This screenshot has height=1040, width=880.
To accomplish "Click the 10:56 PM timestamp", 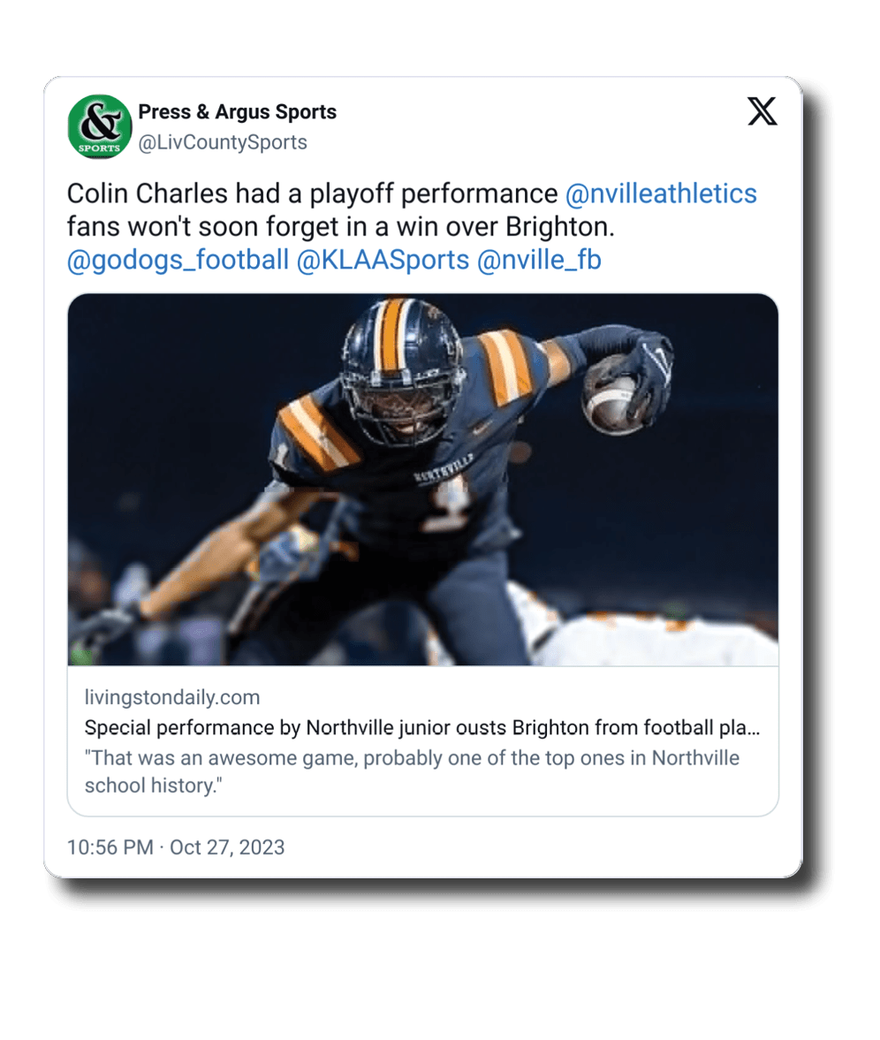I will [x=110, y=847].
